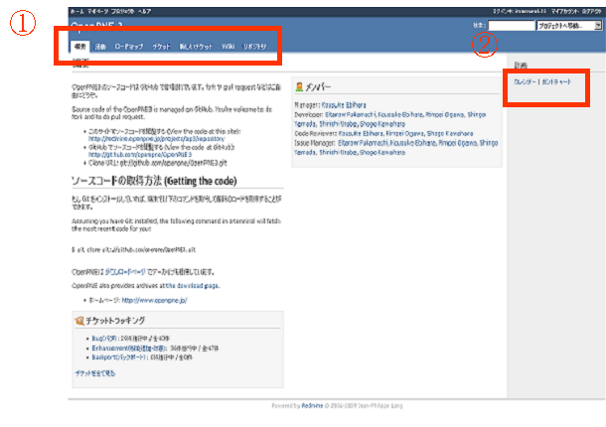The height and width of the screenshot is (427, 606).
Task: Open the 新しいチケット new ticket tab
Action: pos(196,47)
